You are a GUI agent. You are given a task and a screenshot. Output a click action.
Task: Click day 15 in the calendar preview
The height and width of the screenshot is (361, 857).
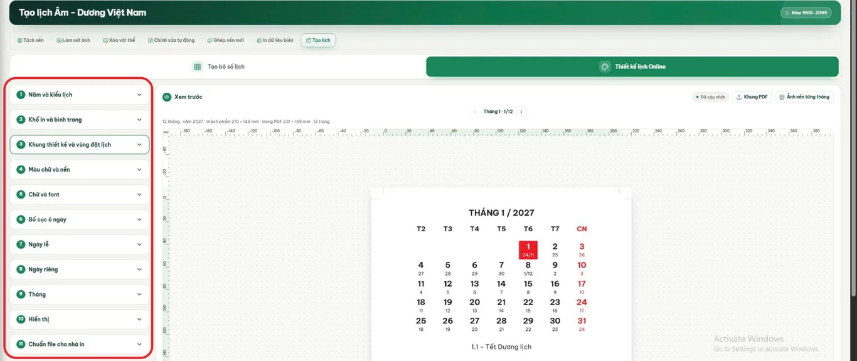point(528,286)
